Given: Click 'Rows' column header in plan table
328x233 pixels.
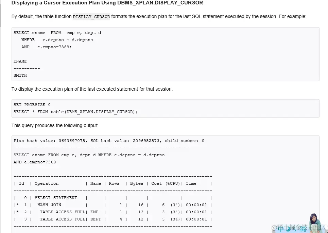Looking at the screenshot, I should point(114,183).
